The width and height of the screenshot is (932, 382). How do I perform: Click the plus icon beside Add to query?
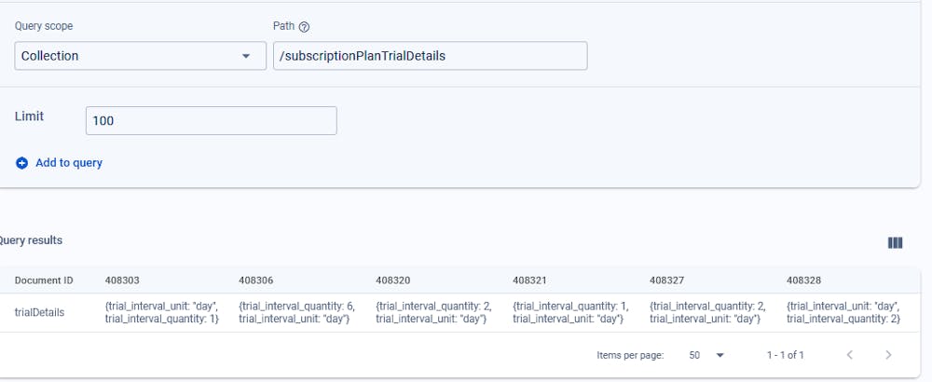[22, 163]
